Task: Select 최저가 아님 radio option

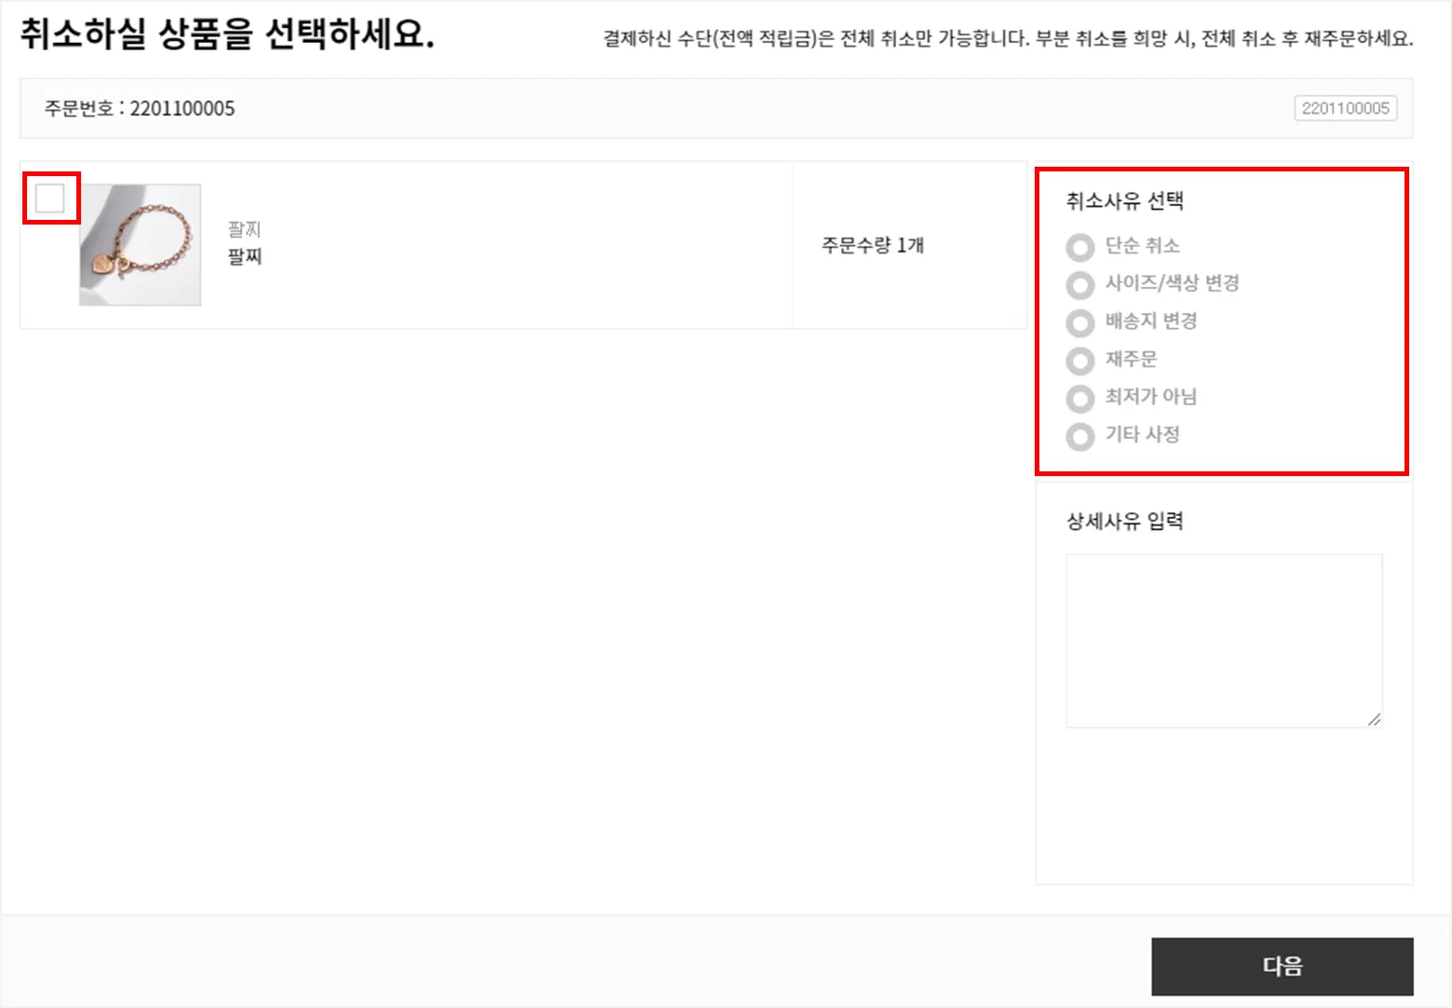Action: [x=1080, y=398]
